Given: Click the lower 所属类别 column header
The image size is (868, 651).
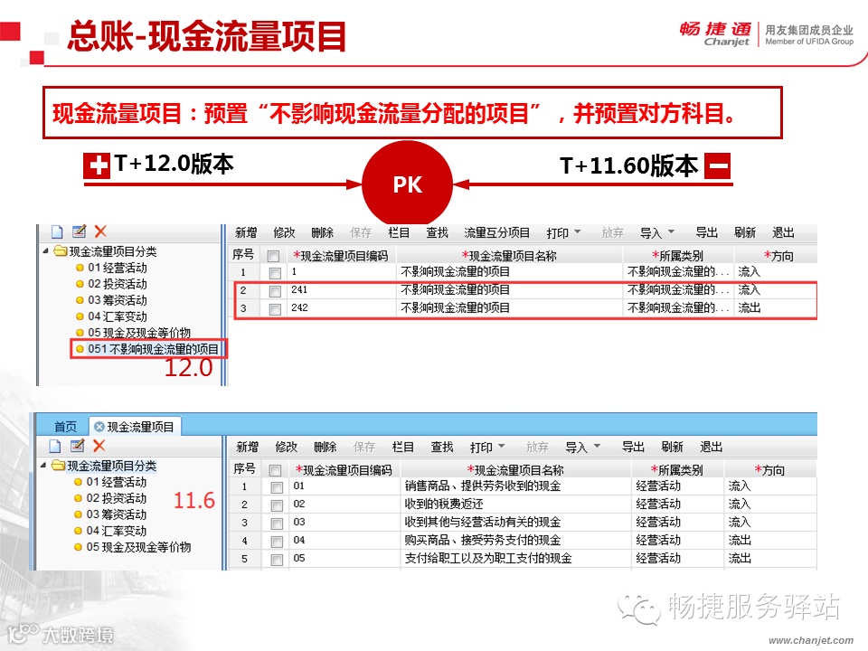Looking at the screenshot, I should (x=676, y=470).
